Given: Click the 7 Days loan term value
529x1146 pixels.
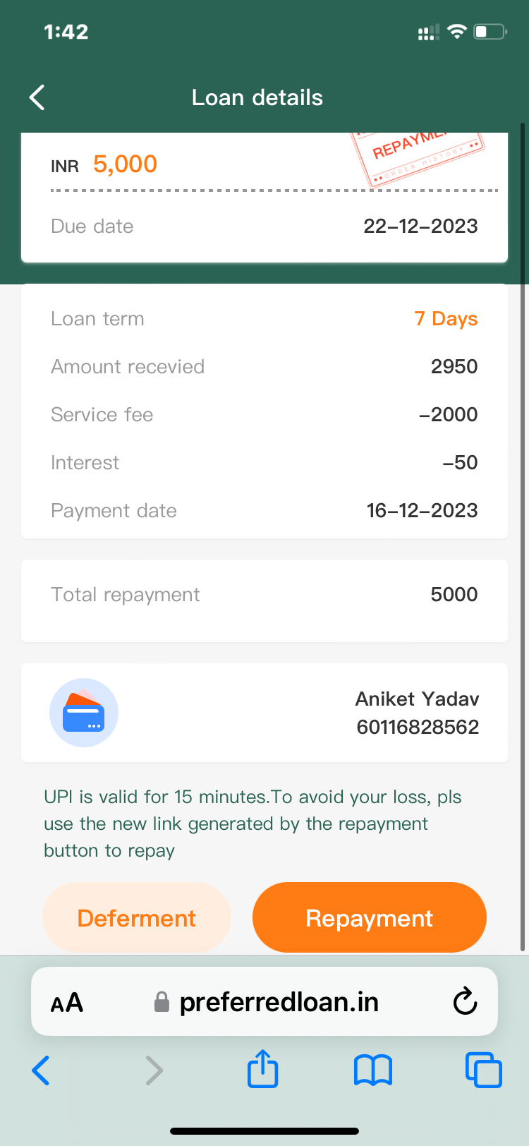Looking at the screenshot, I should pos(446,319).
